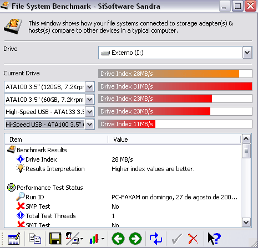
Task: Click the red X cancel icon
Action: pos(193,239)
